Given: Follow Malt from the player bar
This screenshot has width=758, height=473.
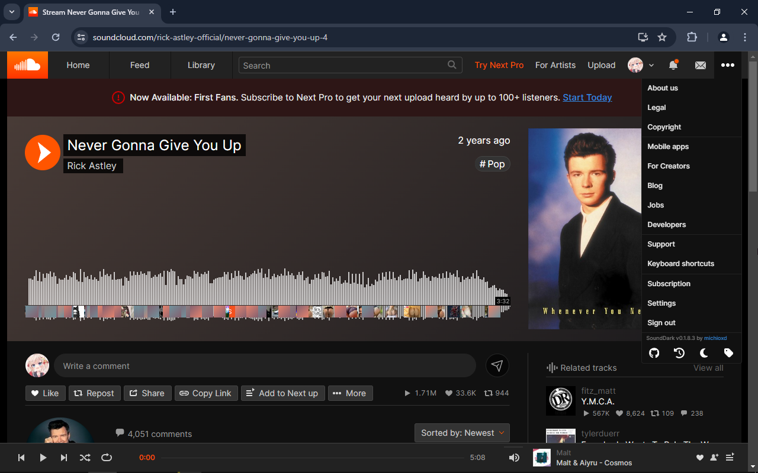Looking at the screenshot, I should point(714,458).
